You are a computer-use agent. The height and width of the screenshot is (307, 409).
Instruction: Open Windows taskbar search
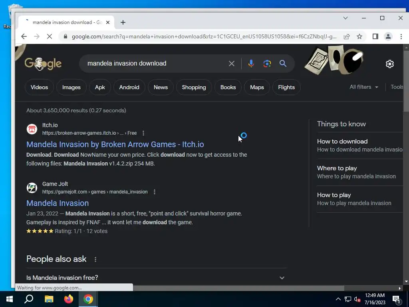[x=29, y=299]
